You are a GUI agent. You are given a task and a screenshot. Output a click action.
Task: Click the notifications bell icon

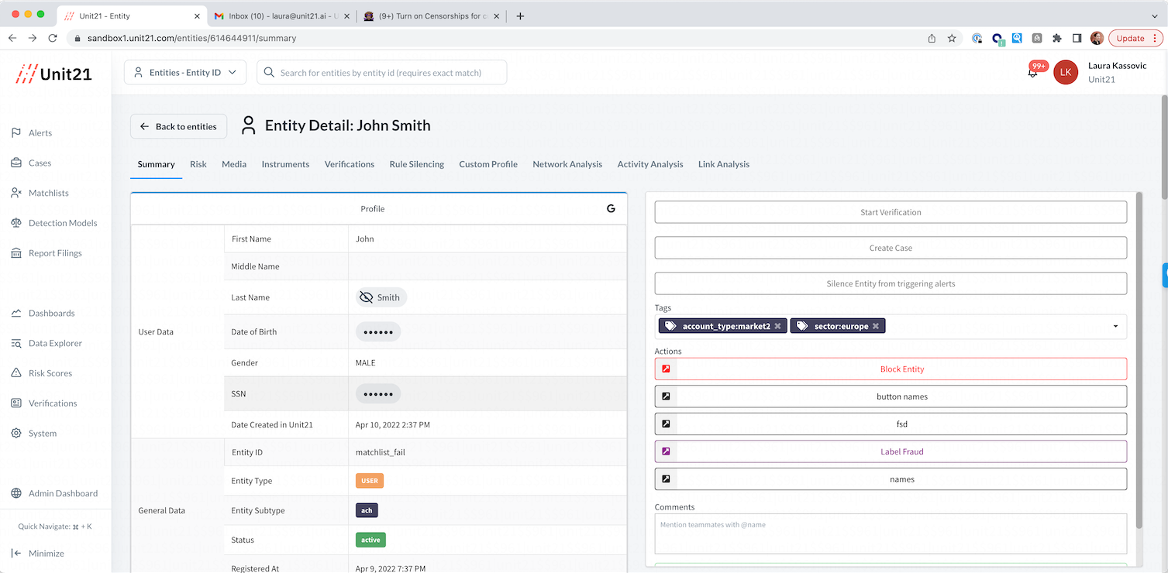pyautogui.click(x=1032, y=73)
